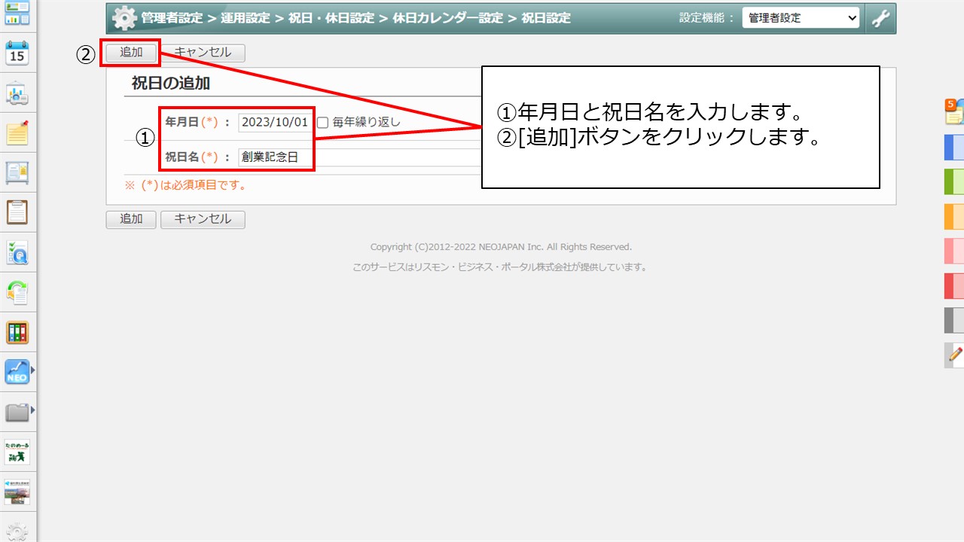This screenshot has width=964, height=542.
Task: Open the 設定機能 dropdown
Action: click(x=801, y=17)
